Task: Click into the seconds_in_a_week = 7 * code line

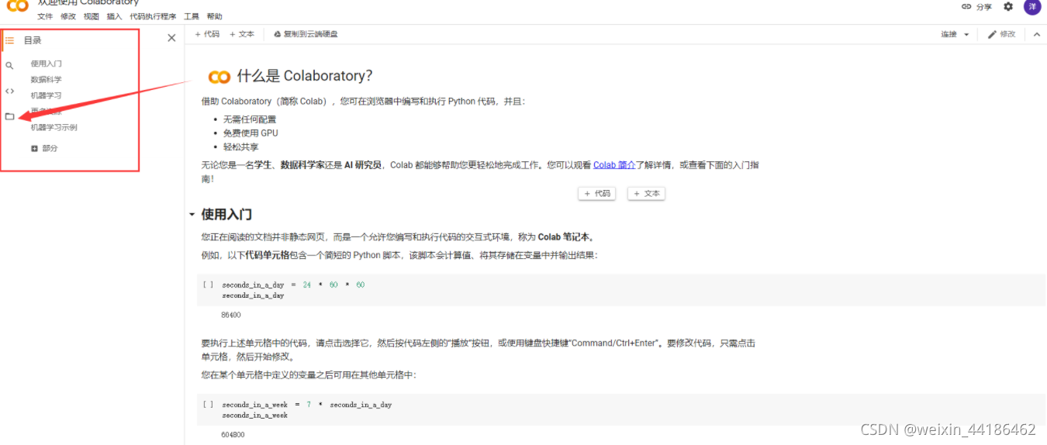Action: pyautogui.click(x=306, y=405)
